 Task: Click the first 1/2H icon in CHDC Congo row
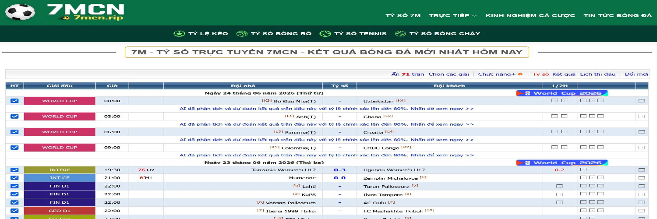coord(555,147)
